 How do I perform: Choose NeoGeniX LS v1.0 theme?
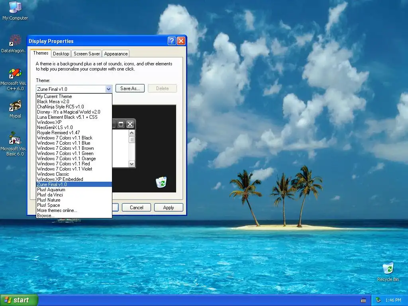pos(74,127)
